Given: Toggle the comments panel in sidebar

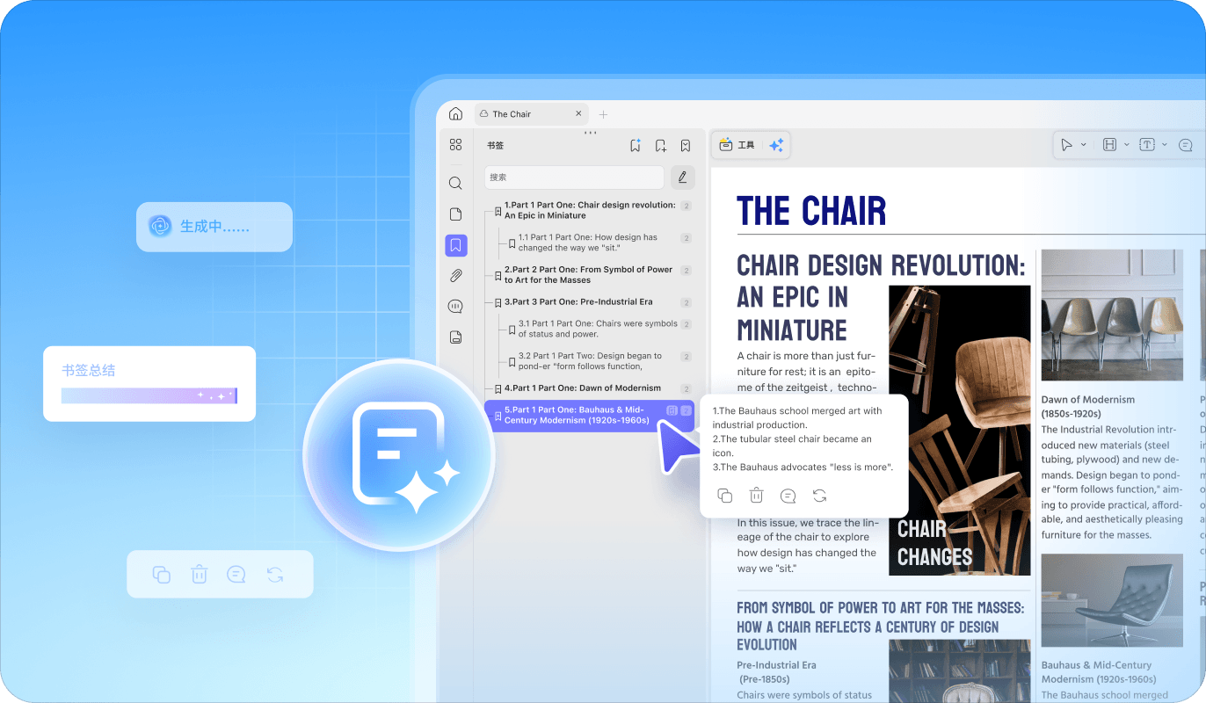Looking at the screenshot, I should click(455, 307).
